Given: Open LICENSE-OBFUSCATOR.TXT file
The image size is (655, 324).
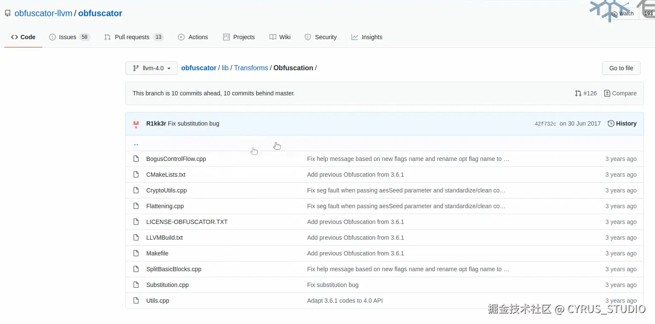Looking at the screenshot, I should 187,222.
